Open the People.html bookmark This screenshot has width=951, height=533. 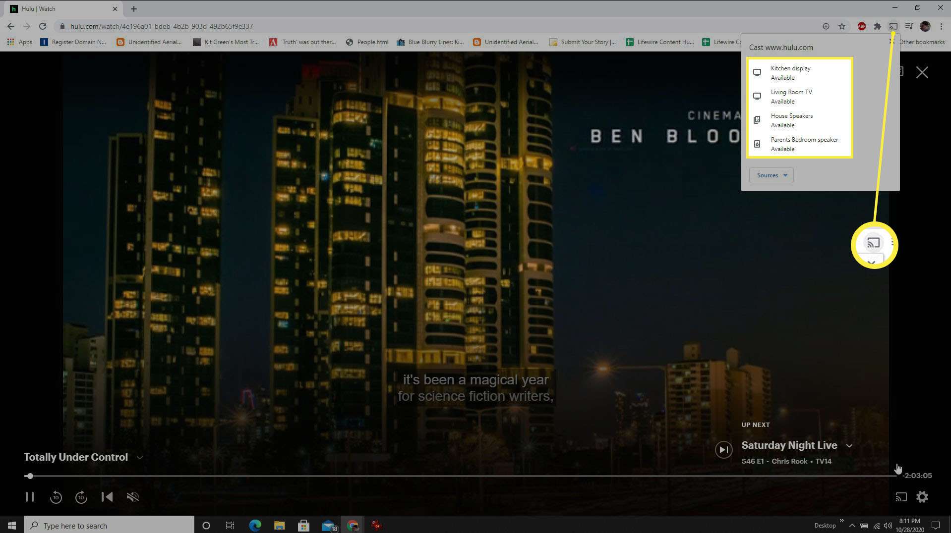coord(367,42)
